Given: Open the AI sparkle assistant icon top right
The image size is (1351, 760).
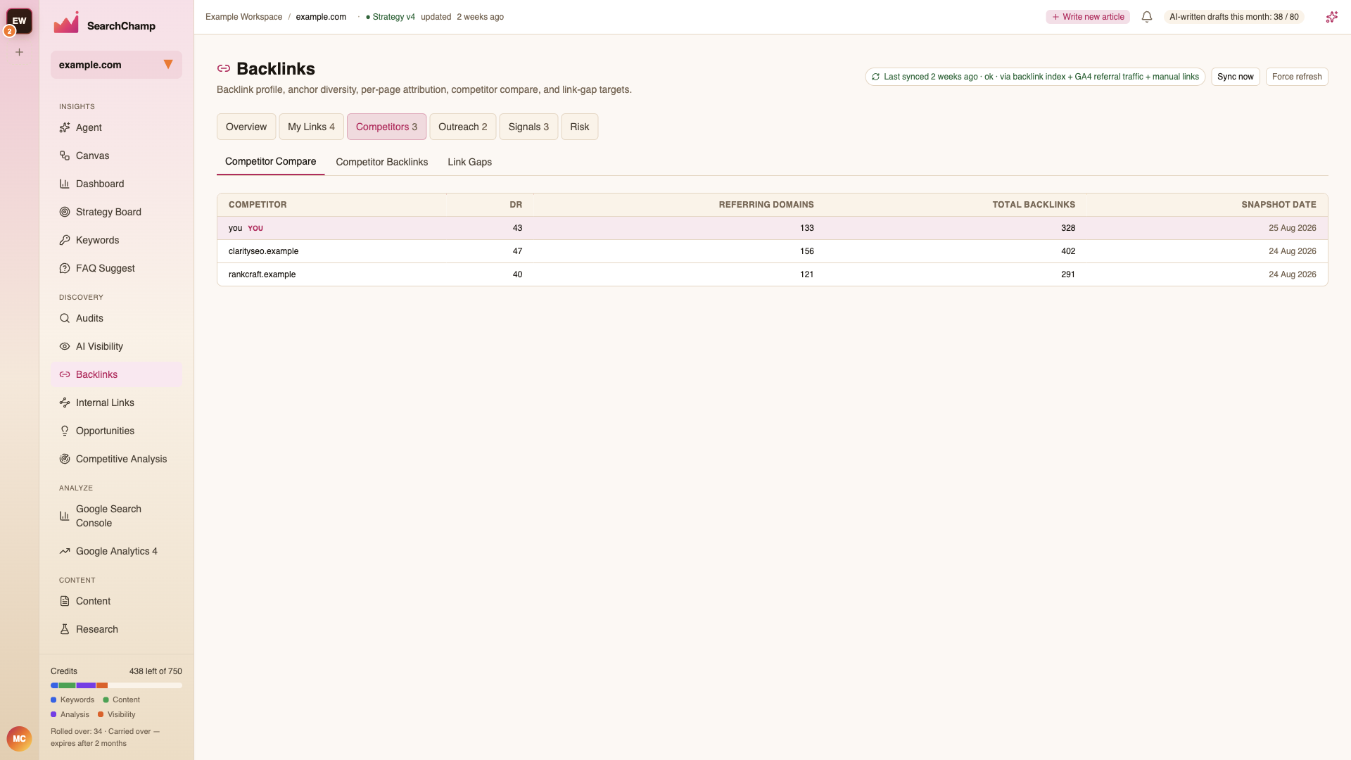Looking at the screenshot, I should (1331, 17).
